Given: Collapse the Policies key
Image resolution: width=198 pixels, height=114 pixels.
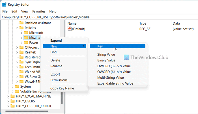Looking at the screenshot, I should click(x=17, y=28).
